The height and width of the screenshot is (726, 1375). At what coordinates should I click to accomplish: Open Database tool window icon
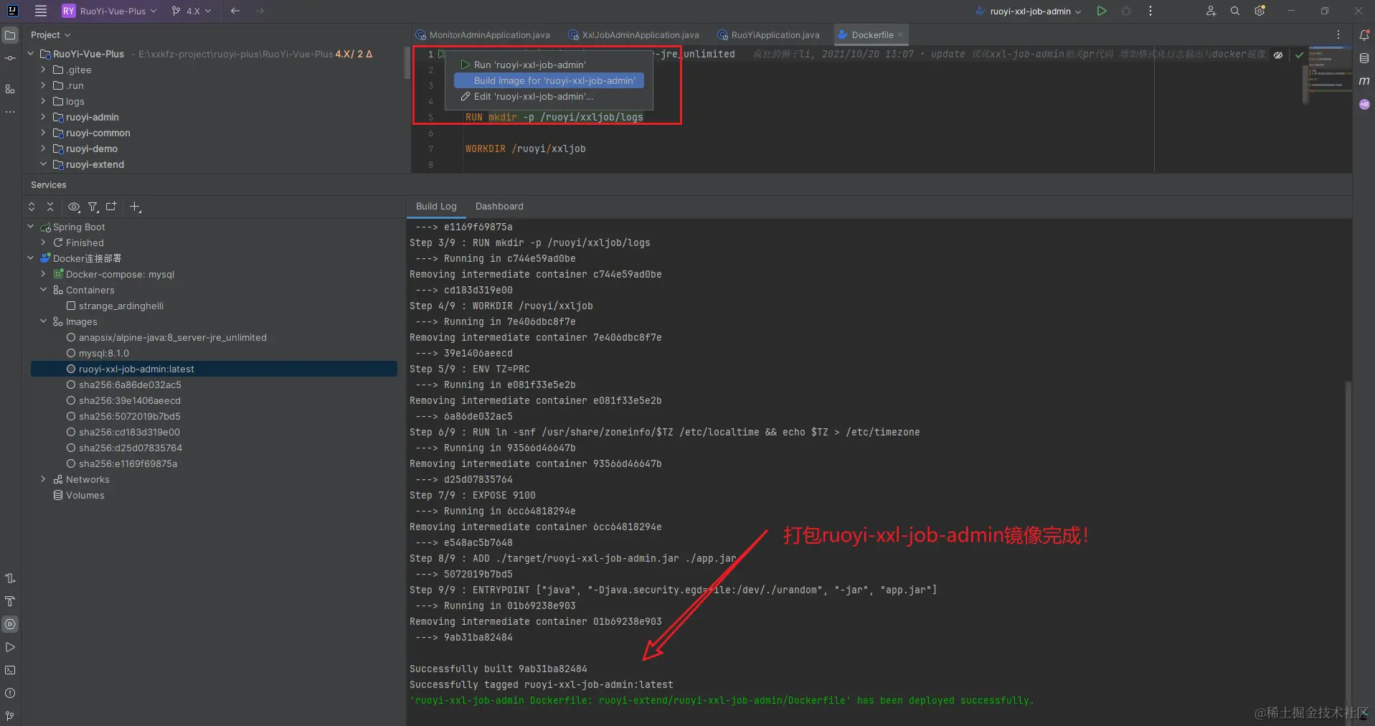click(1364, 58)
